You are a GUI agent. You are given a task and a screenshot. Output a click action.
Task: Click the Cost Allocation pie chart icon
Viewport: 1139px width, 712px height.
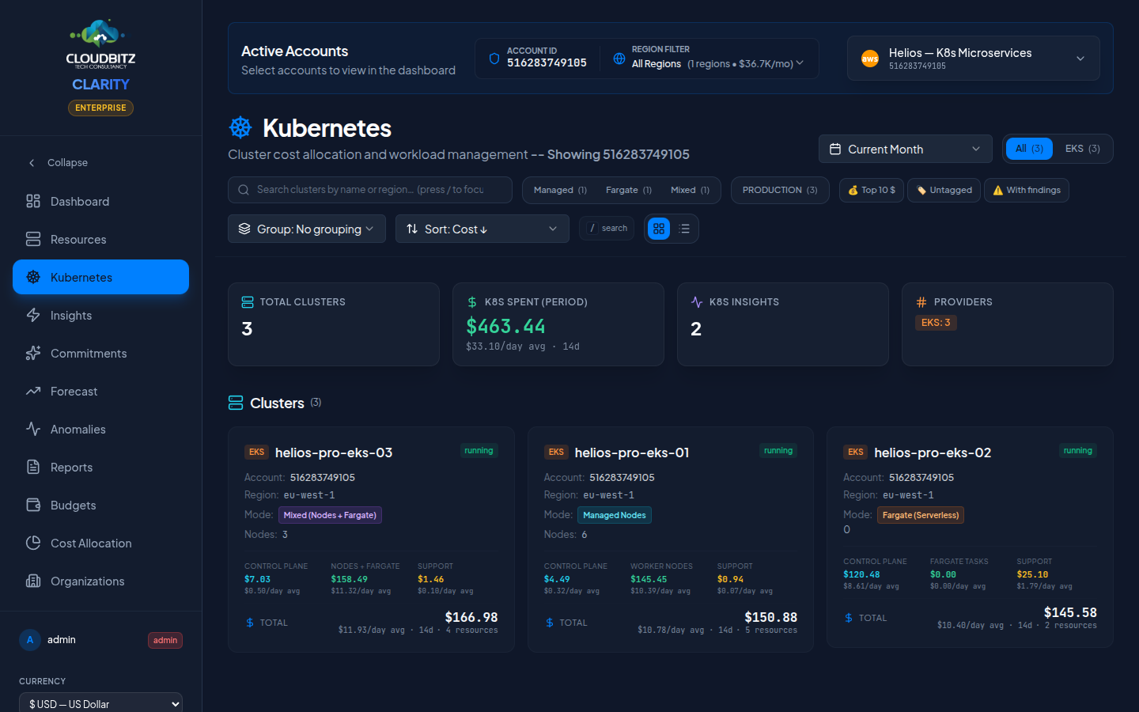(33, 543)
